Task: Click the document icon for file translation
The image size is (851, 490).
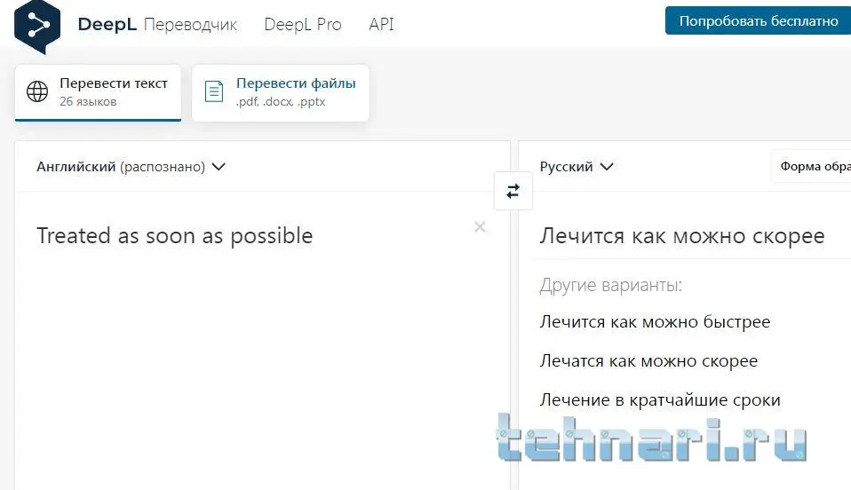Action: point(214,91)
